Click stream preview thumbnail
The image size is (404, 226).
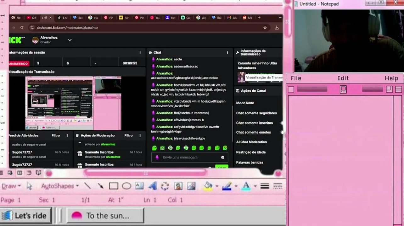click(x=73, y=103)
